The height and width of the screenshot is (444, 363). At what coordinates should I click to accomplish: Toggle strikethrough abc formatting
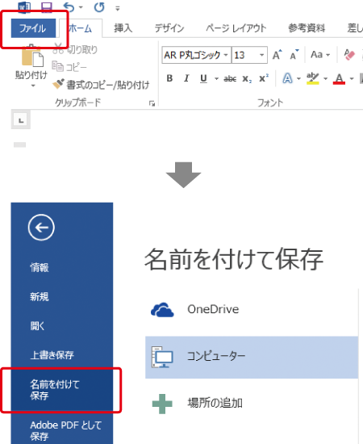pos(230,78)
